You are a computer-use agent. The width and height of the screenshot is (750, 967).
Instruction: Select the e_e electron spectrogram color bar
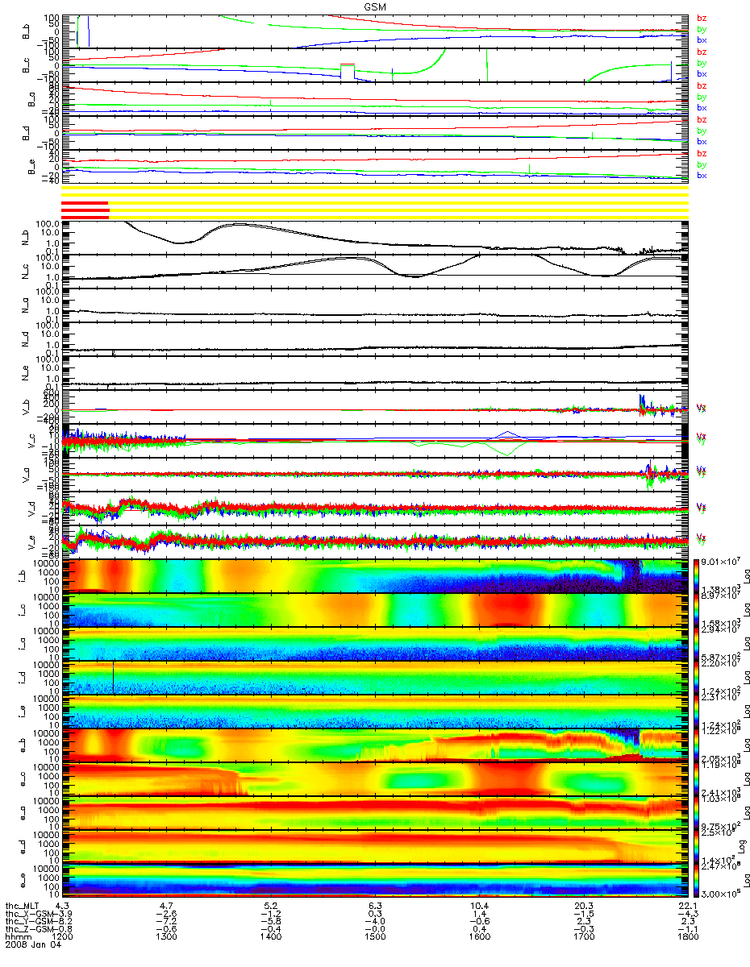click(698, 882)
